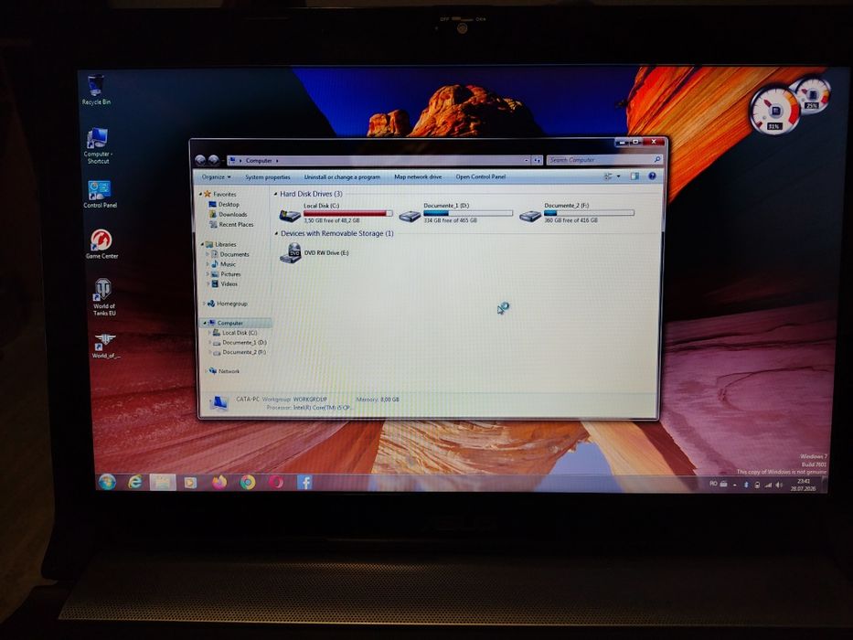Toggle the preview pane button

[634, 176]
